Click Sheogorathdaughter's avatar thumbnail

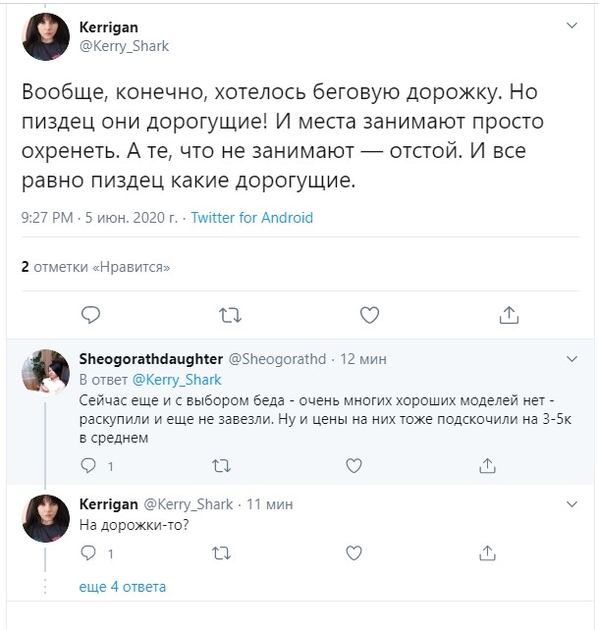[45, 374]
